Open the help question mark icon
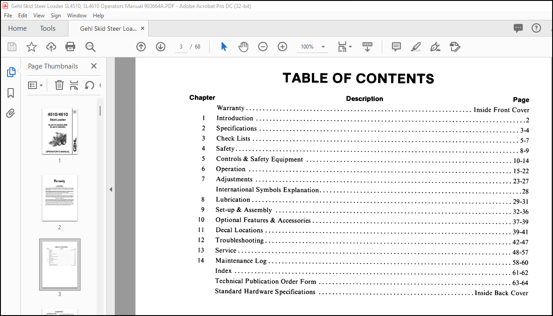This screenshot has height=316, width=553. click(x=537, y=28)
